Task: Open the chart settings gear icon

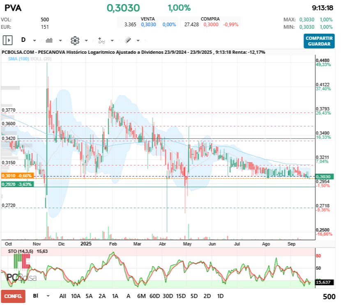Action: pos(75,40)
